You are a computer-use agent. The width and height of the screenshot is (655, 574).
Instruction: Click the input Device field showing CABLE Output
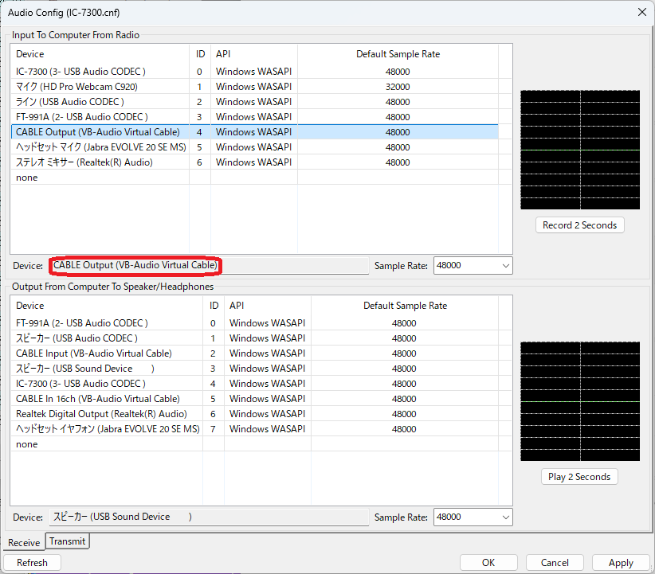(x=209, y=265)
